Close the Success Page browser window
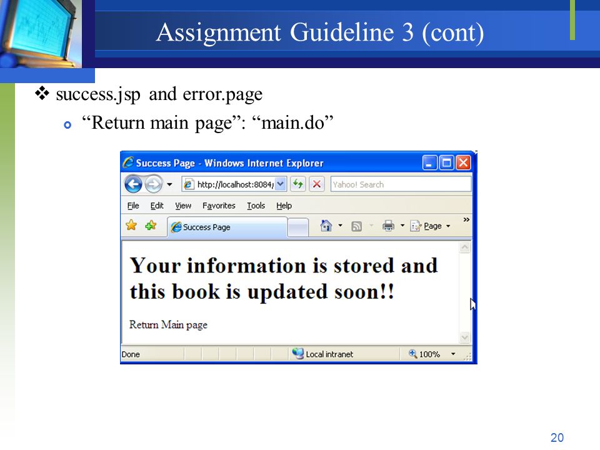This screenshot has height=450, width=600. [x=463, y=162]
